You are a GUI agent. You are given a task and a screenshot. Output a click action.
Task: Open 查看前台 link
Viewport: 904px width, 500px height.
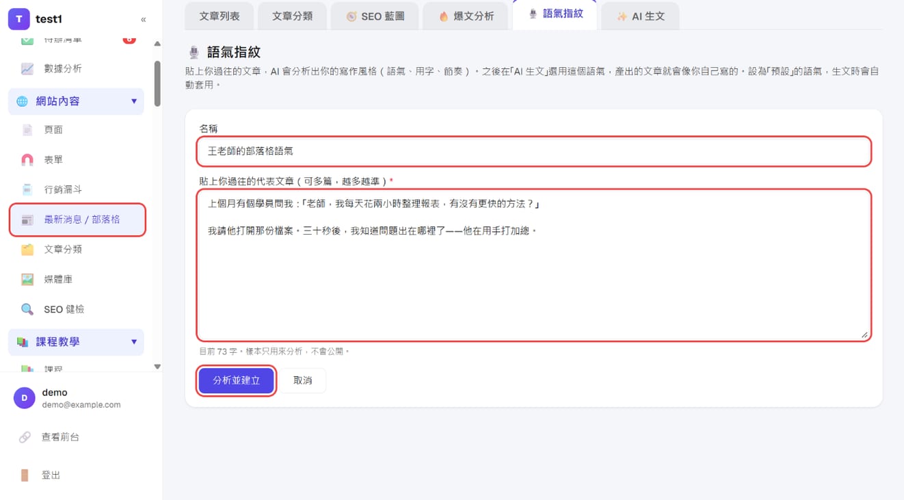coord(60,437)
